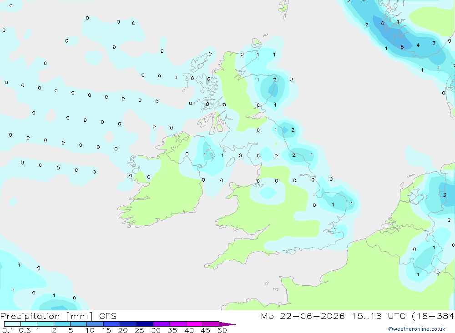Click the legend scale label '35'
This screenshot has width=455, height=333.
click(x=172, y=330)
